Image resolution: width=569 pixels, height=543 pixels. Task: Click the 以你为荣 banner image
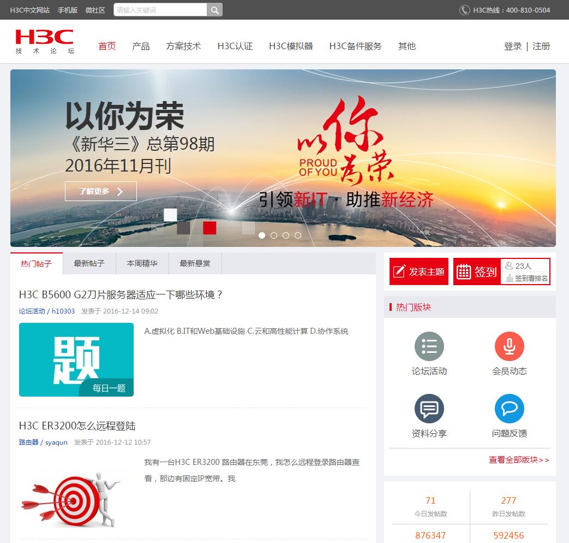(283, 158)
